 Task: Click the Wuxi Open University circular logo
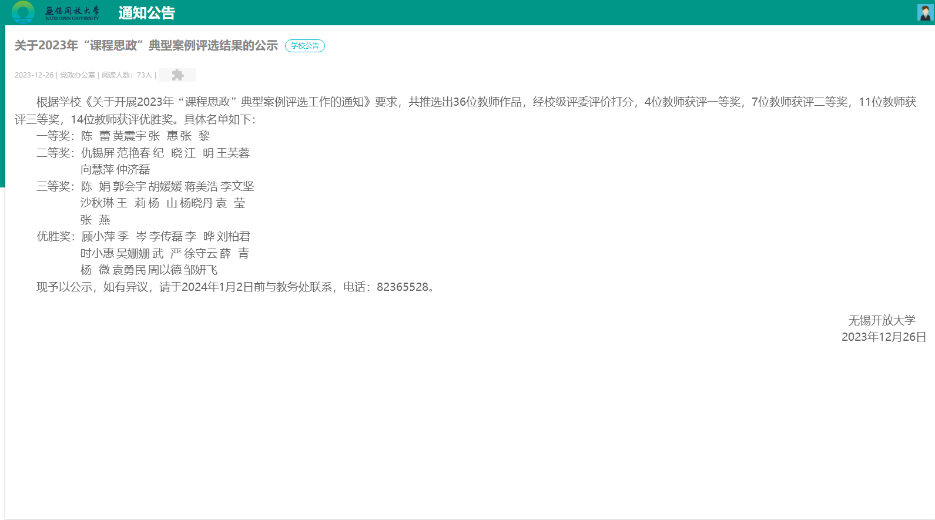[x=23, y=12]
